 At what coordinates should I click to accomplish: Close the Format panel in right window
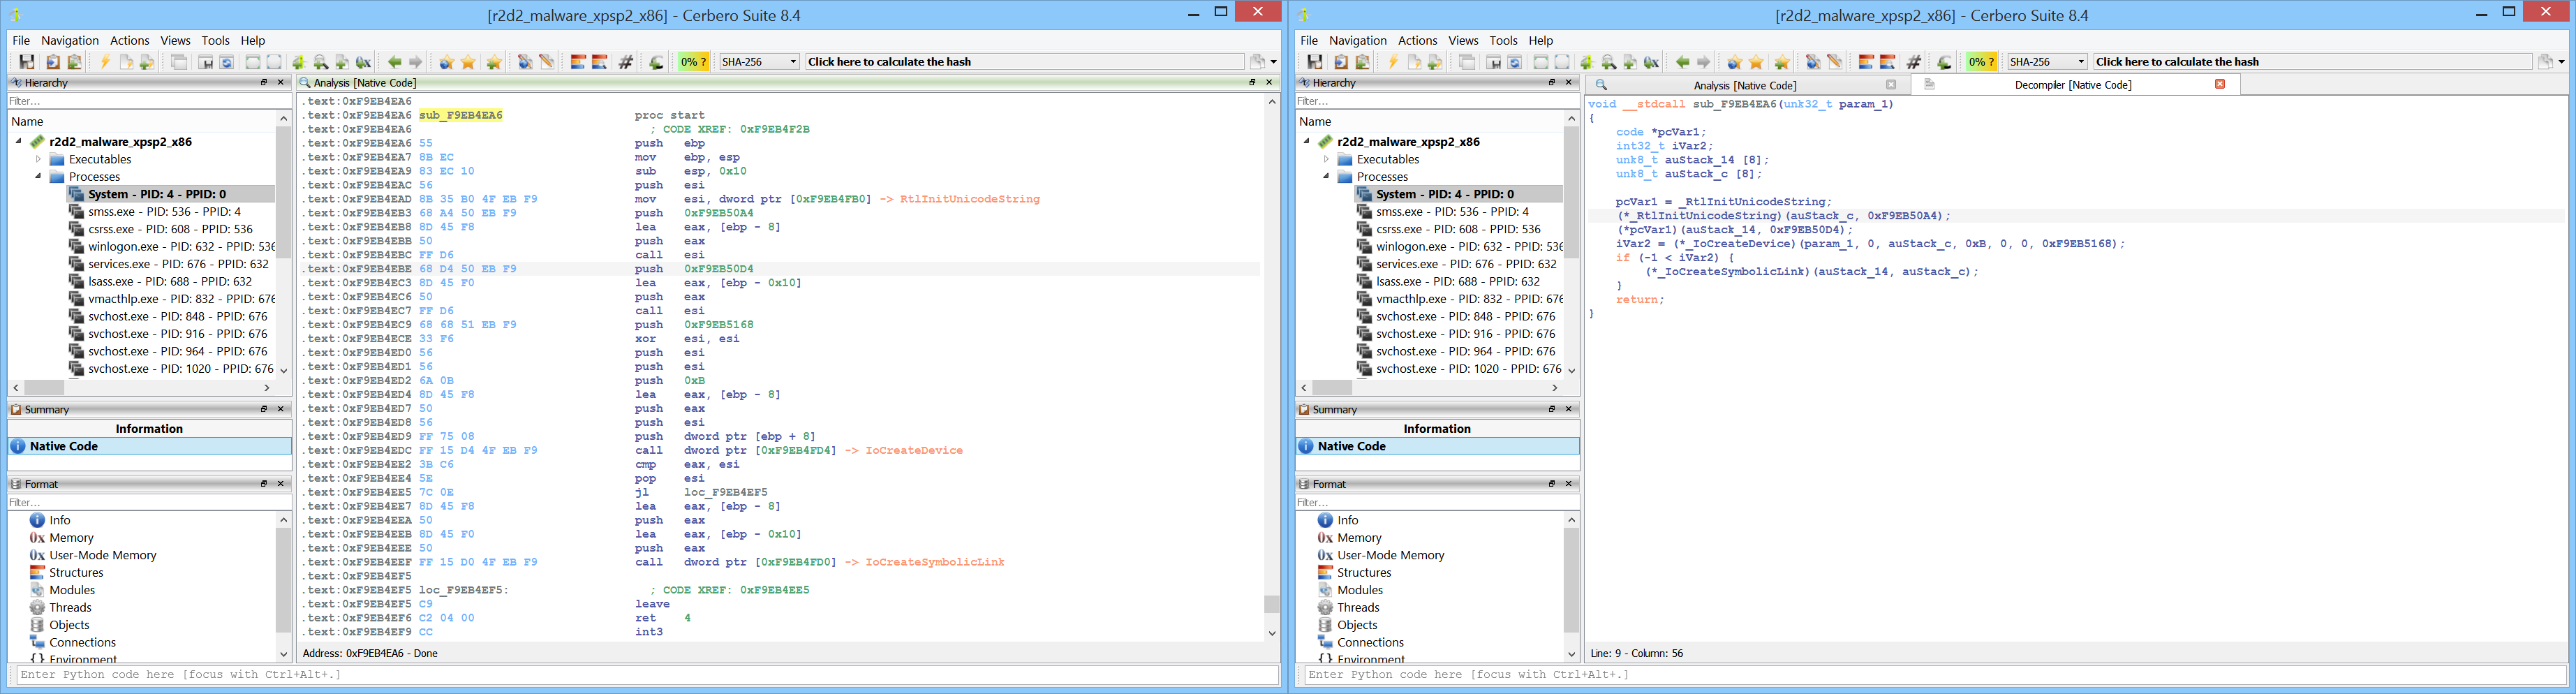coord(1568,484)
